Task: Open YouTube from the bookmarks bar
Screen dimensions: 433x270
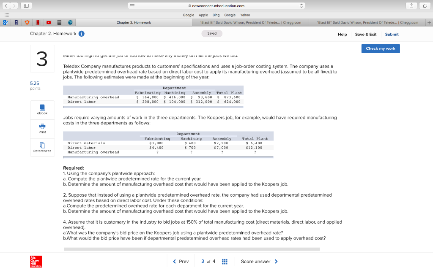Action: click(x=49, y=22)
